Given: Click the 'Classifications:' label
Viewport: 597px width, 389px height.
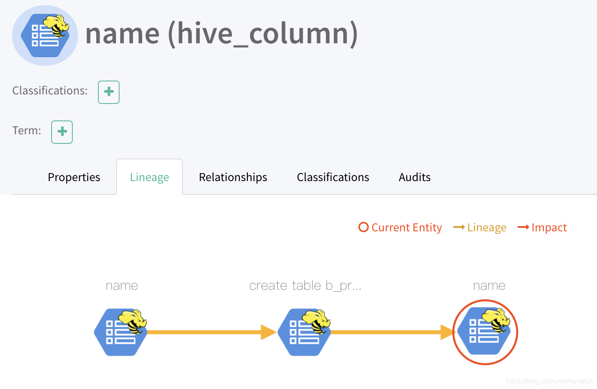Looking at the screenshot, I should pos(50,91).
